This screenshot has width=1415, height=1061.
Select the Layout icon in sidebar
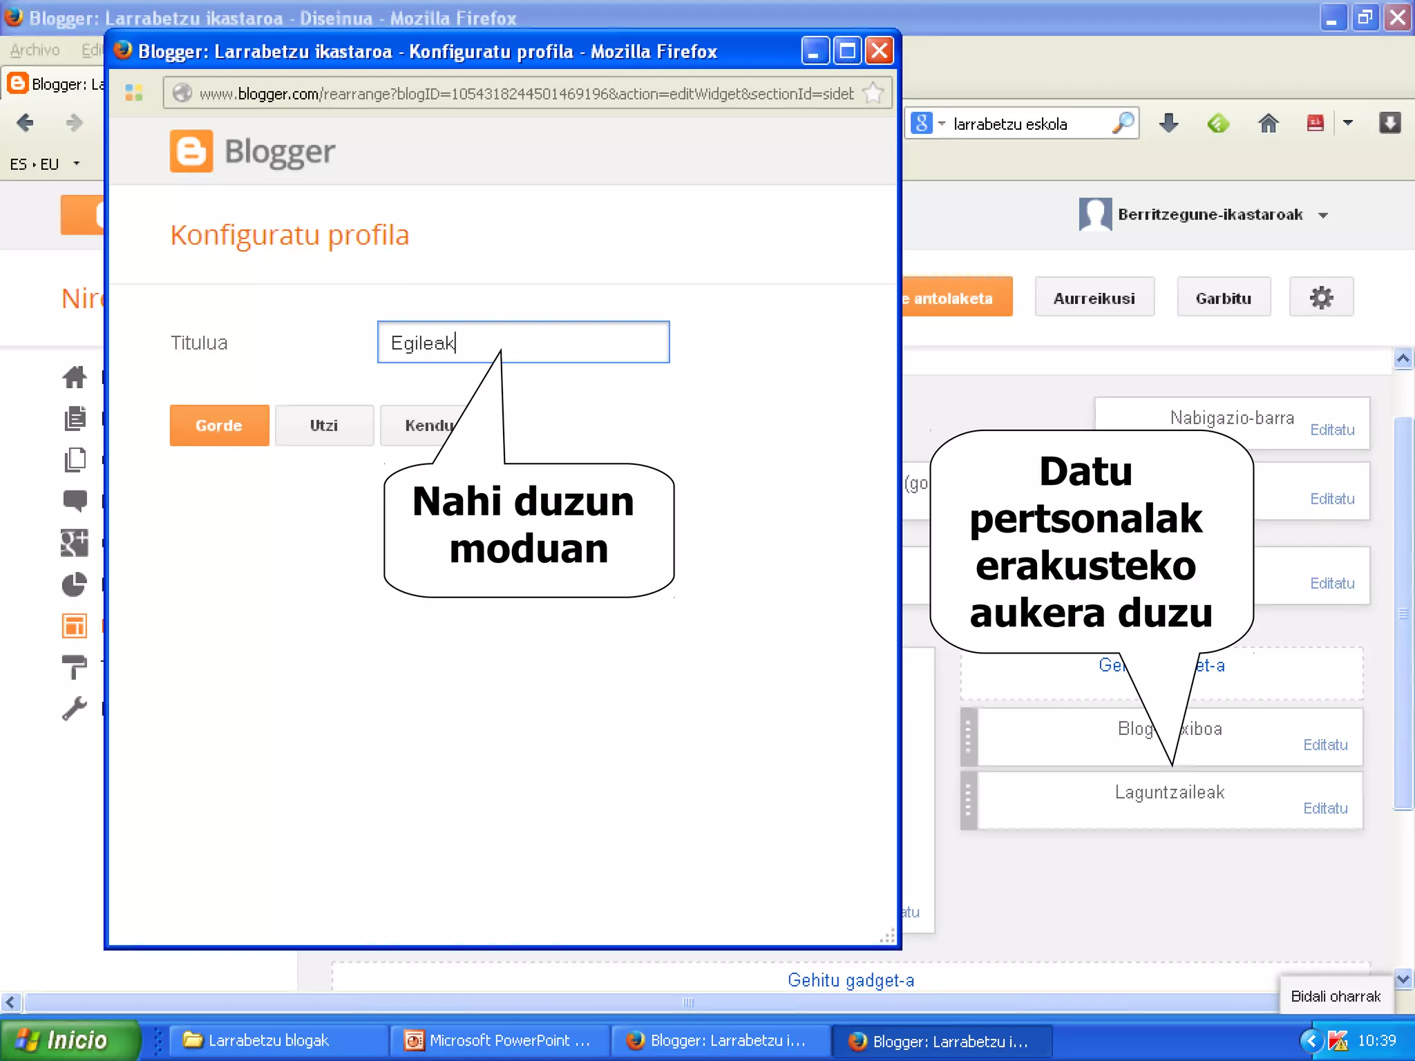[75, 626]
